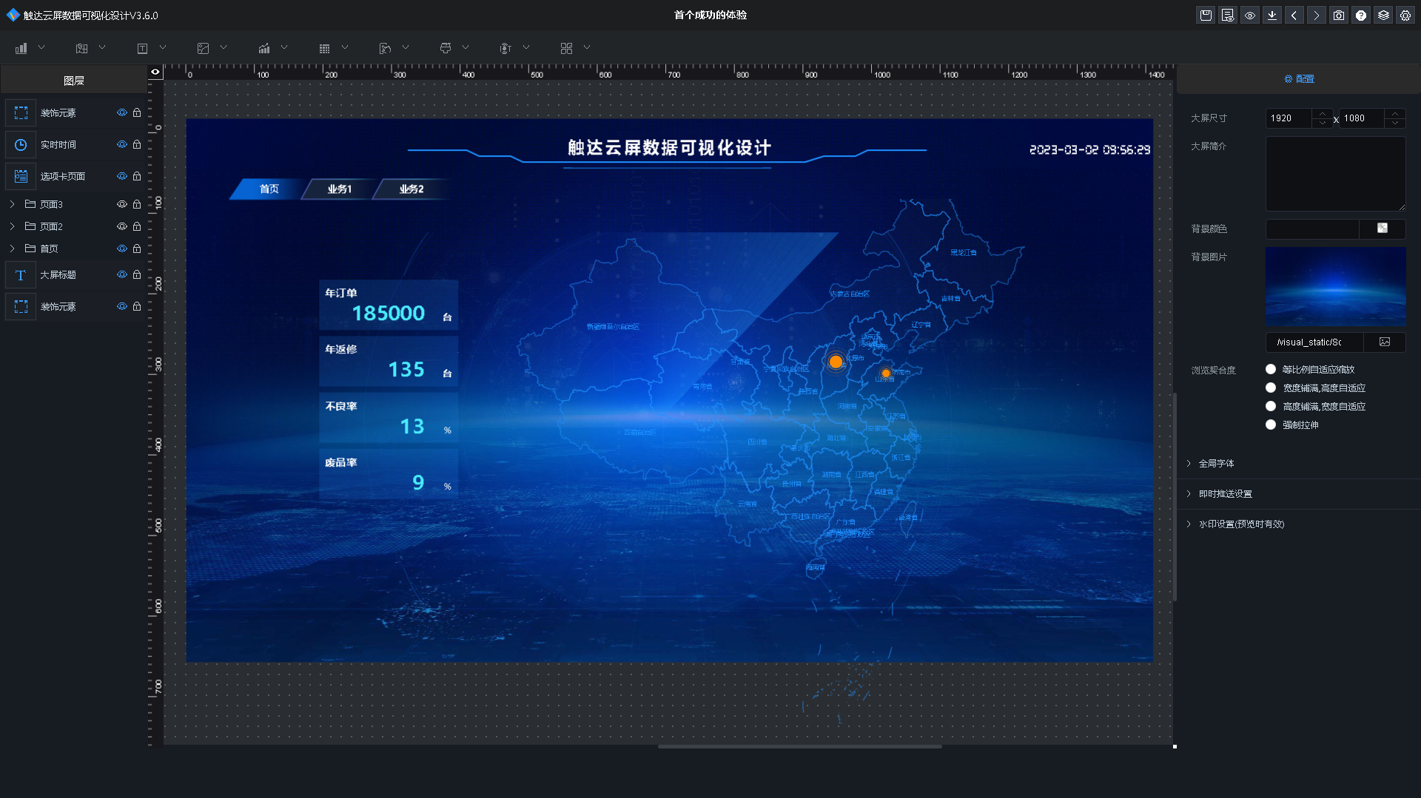The image size is (1421, 798).
Task: Click the ruler eye toggle at canvas corner
Action: point(155,72)
